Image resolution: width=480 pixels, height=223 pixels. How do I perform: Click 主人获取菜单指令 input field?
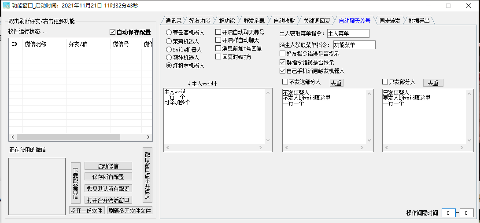(x=348, y=33)
